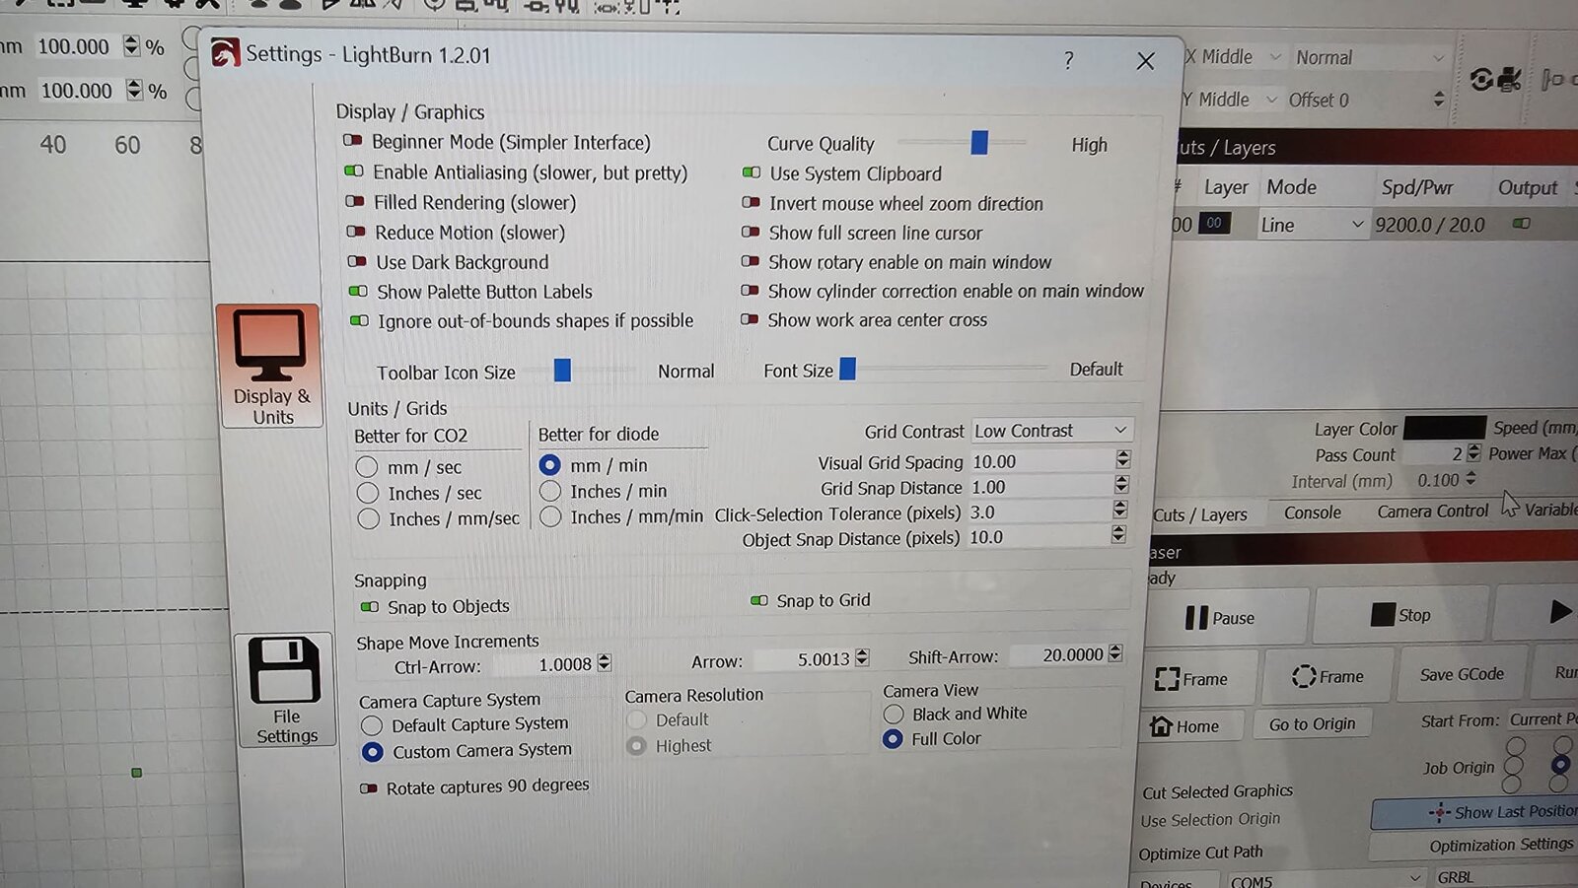1578x888 pixels.
Task: Switch to the Camera Control tab
Action: click(x=1433, y=511)
